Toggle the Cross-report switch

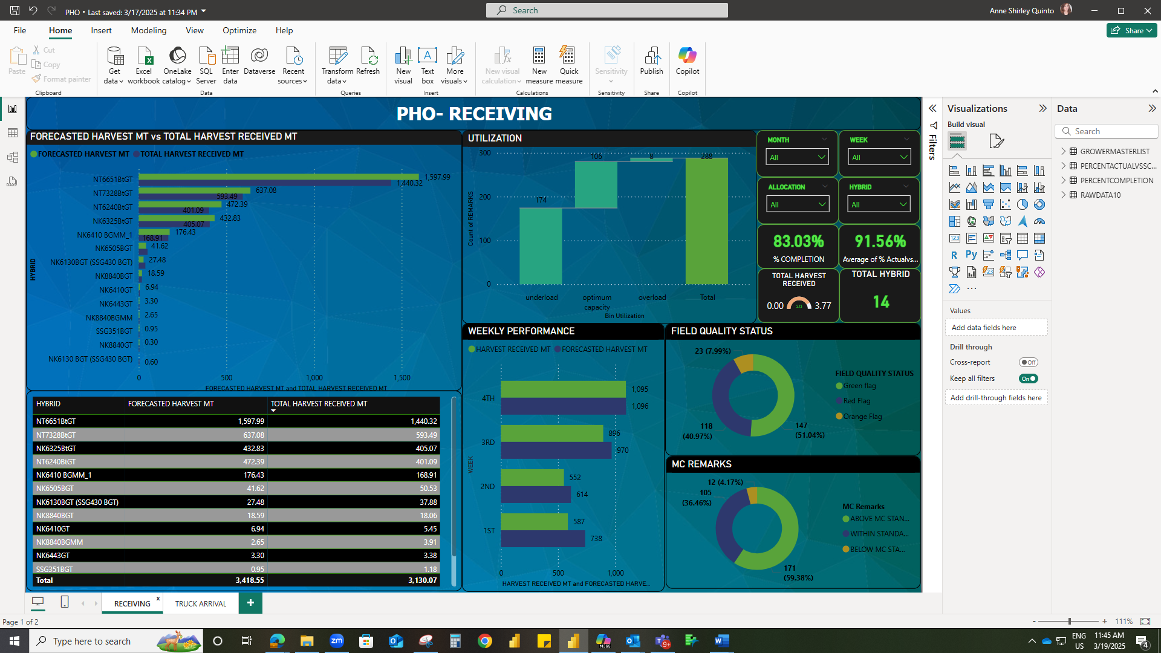pos(1028,362)
